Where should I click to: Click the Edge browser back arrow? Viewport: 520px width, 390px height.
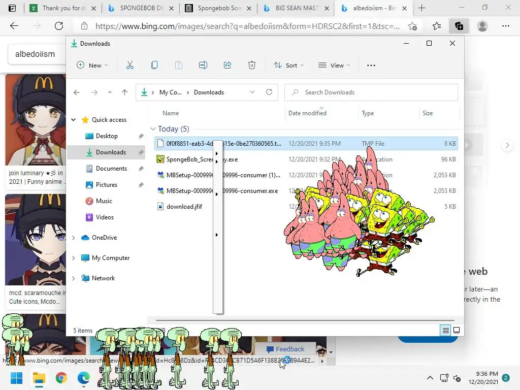(14, 26)
